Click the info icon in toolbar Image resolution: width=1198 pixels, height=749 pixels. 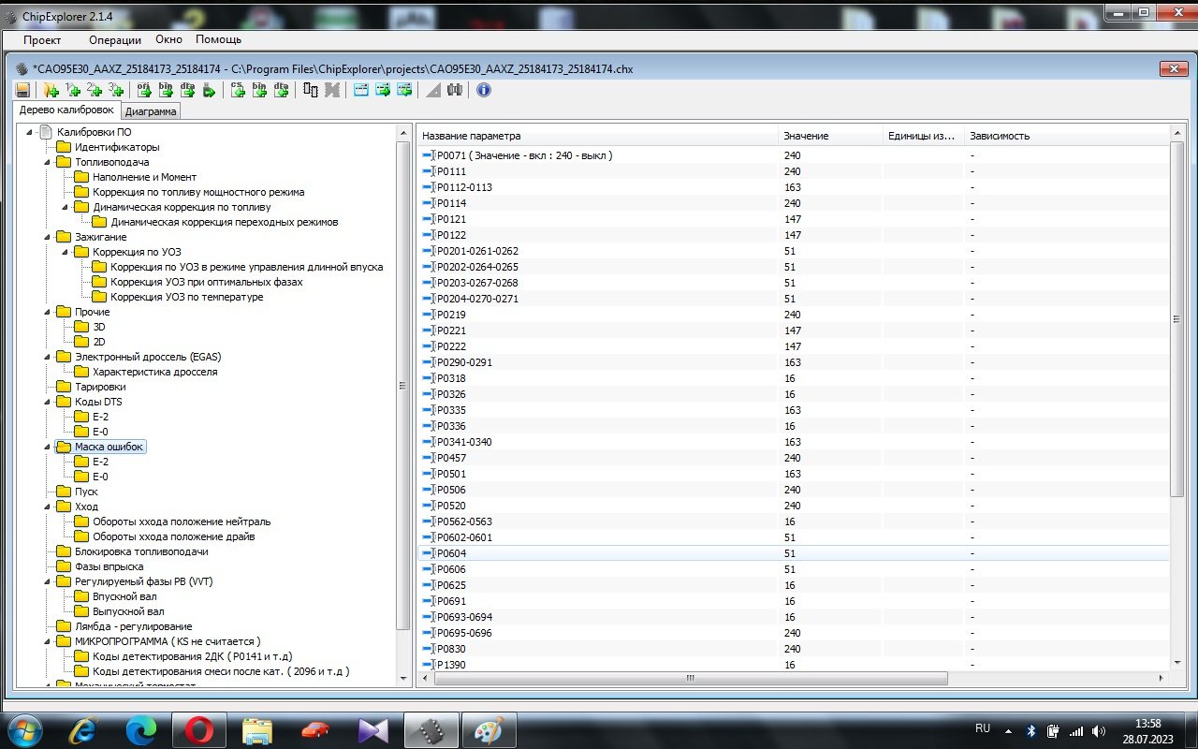coord(484,90)
